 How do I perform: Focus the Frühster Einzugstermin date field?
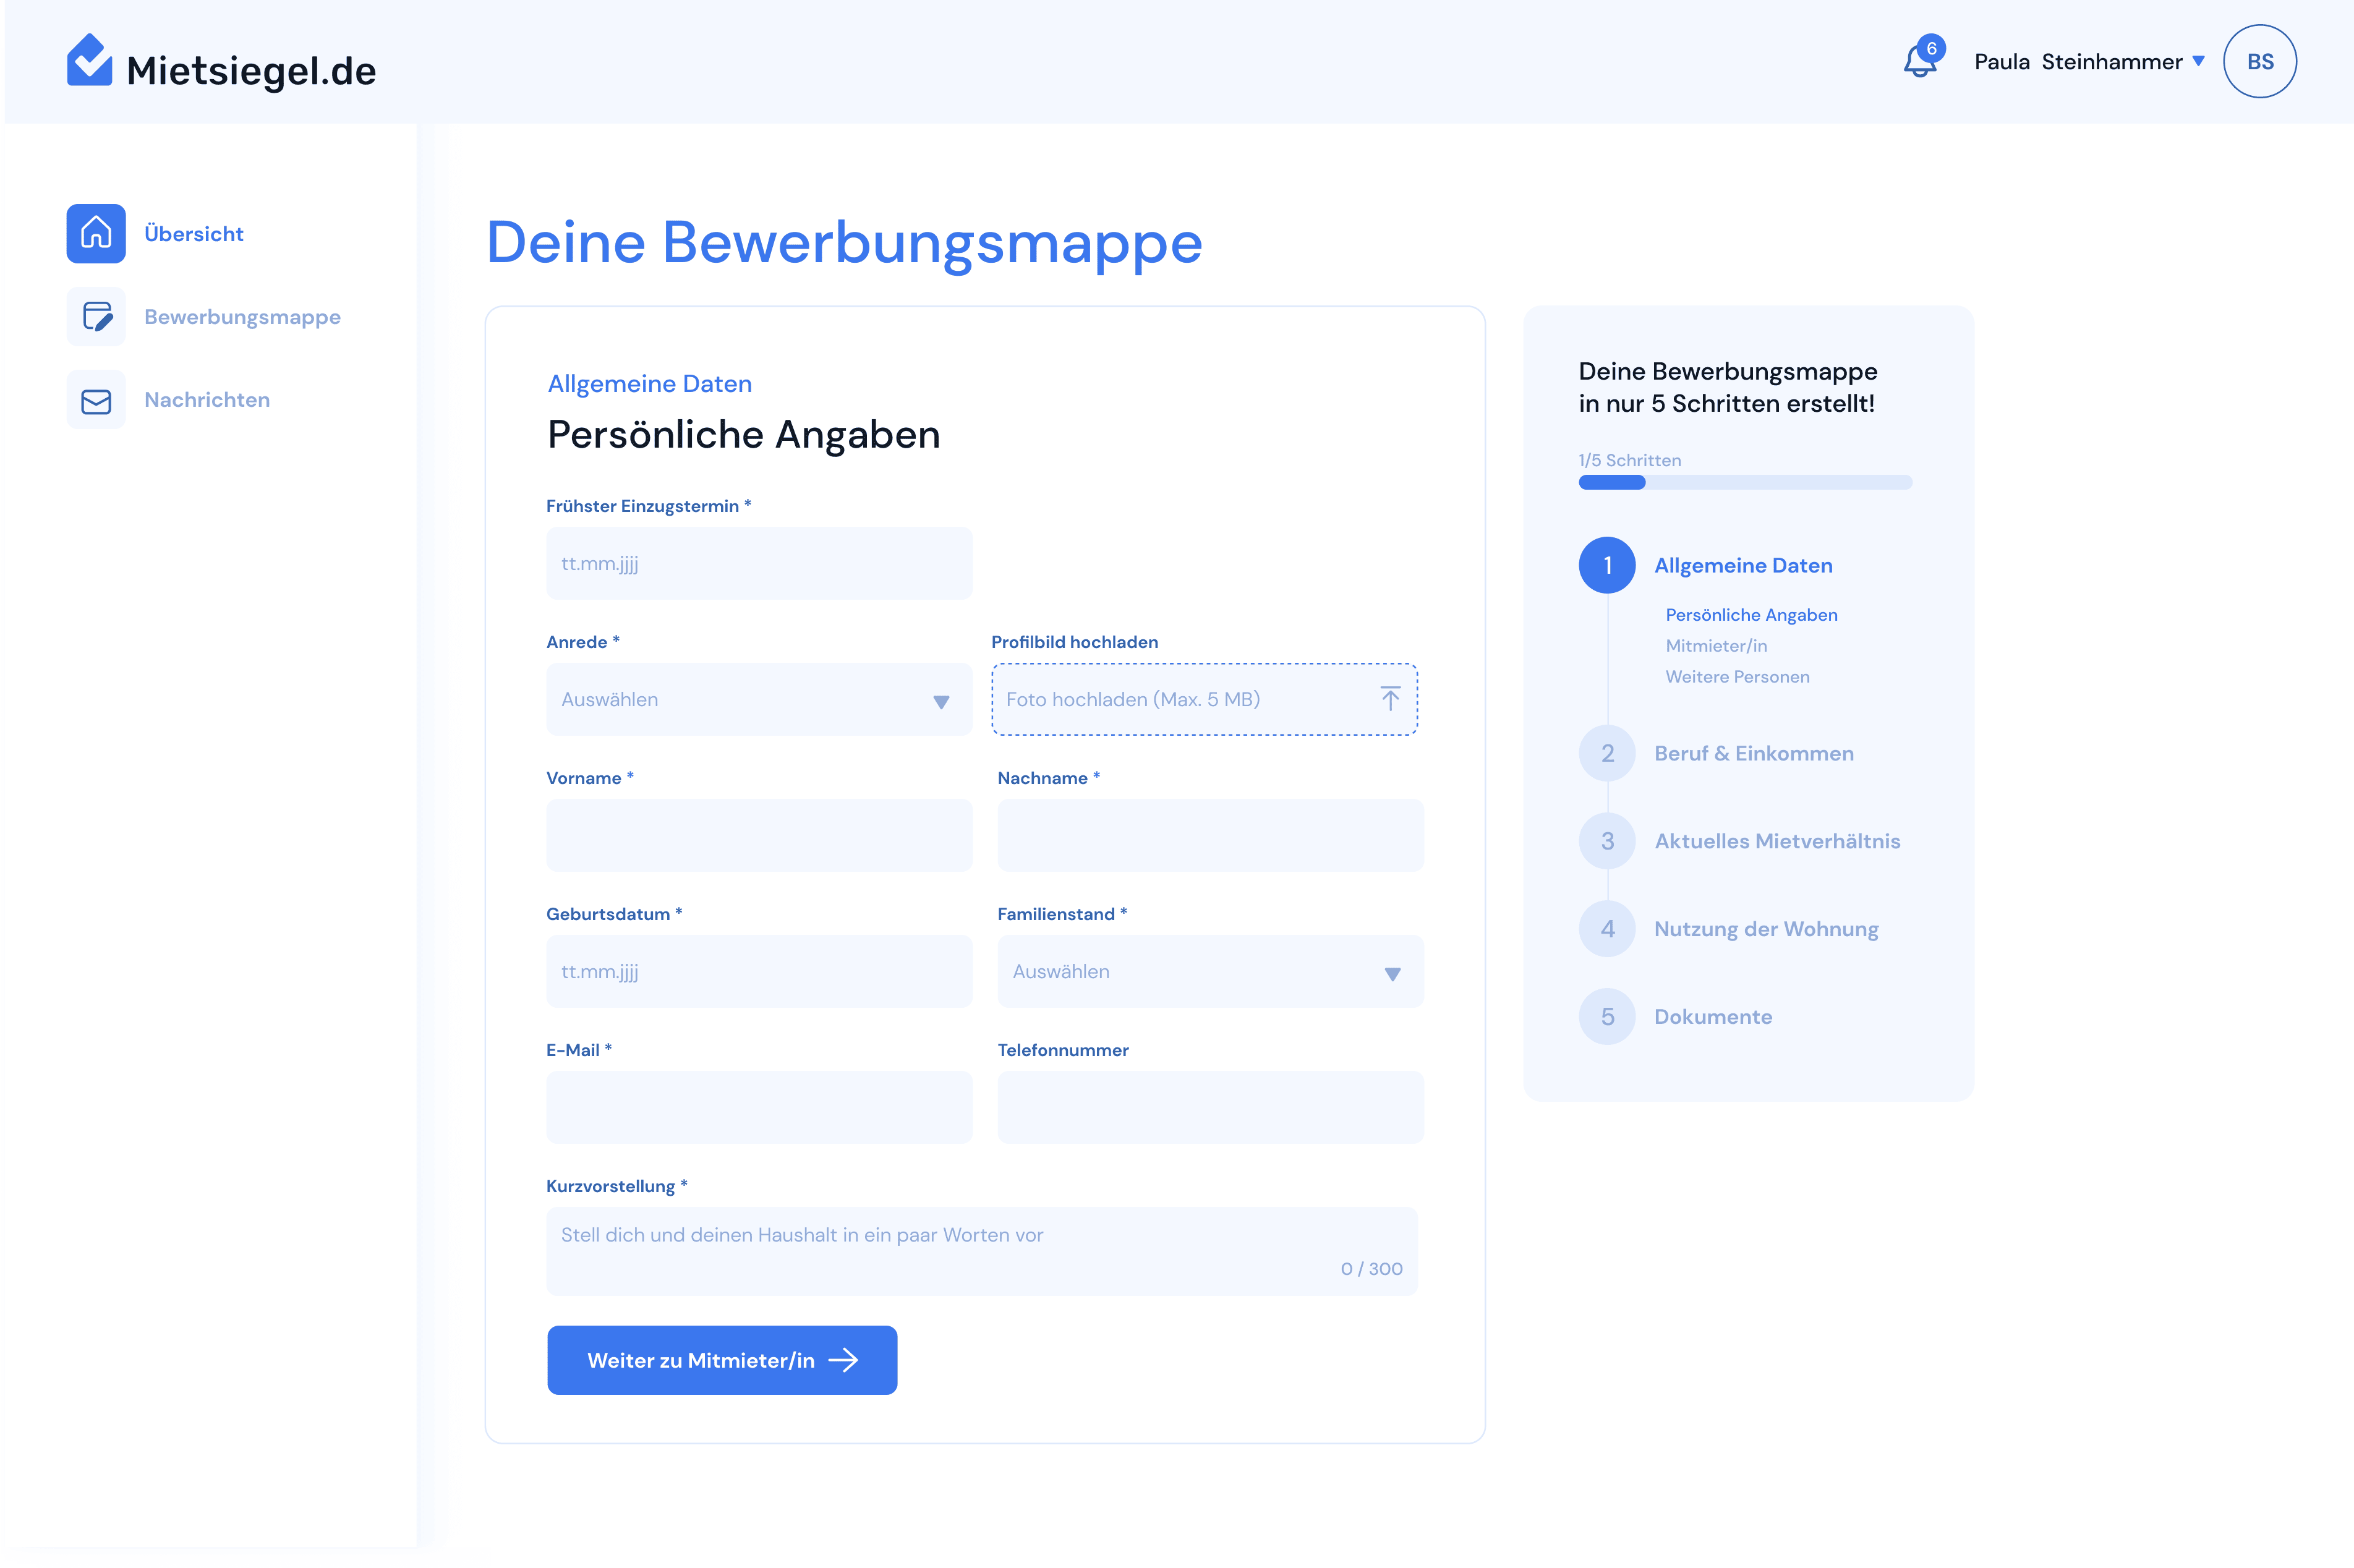(758, 564)
